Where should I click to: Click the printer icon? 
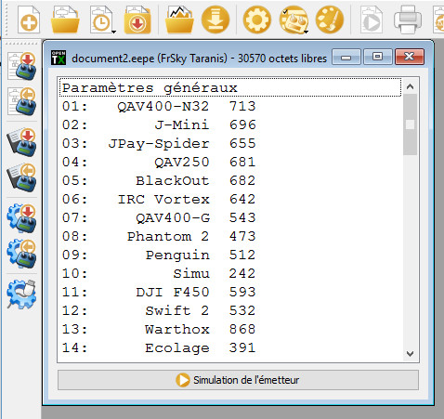point(408,20)
